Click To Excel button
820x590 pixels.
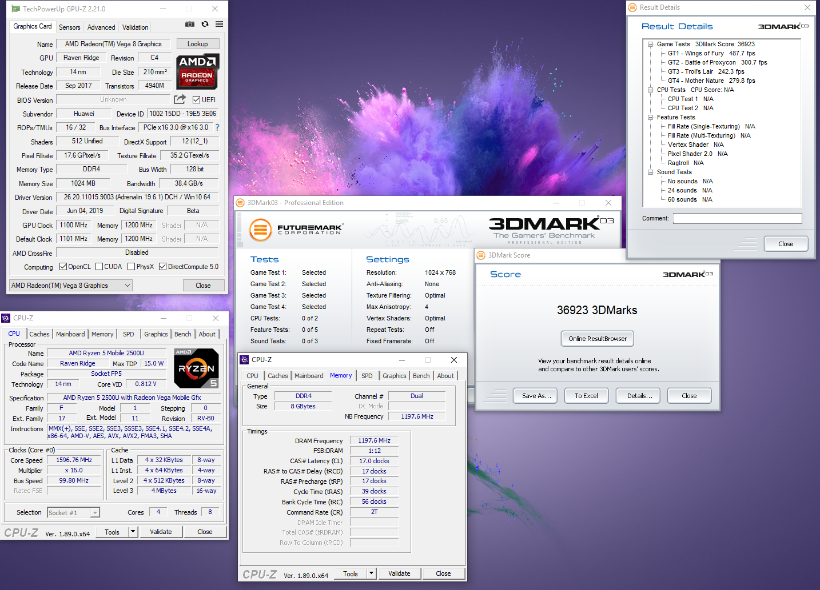pyautogui.click(x=586, y=396)
